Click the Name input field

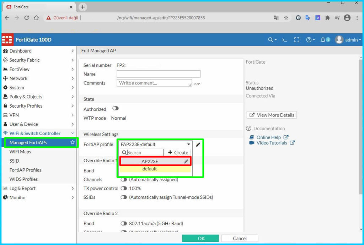pyautogui.click(x=159, y=74)
